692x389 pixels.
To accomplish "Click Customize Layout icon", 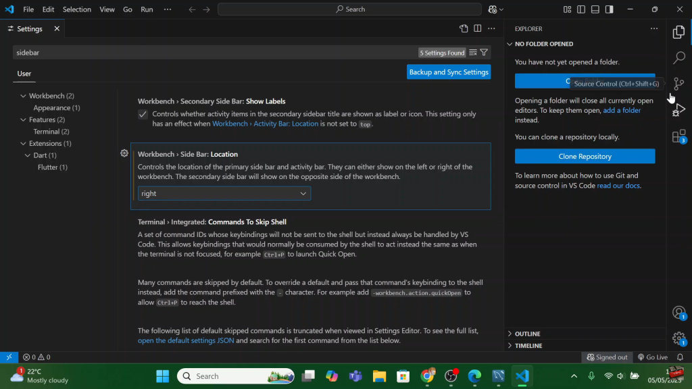I will (567, 9).
